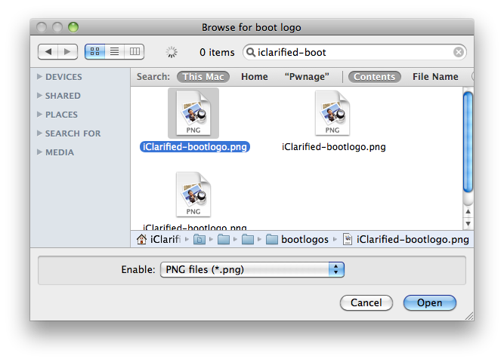Clear the search field with the X button
The width and height of the screenshot is (504, 362).
click(459, 52)
